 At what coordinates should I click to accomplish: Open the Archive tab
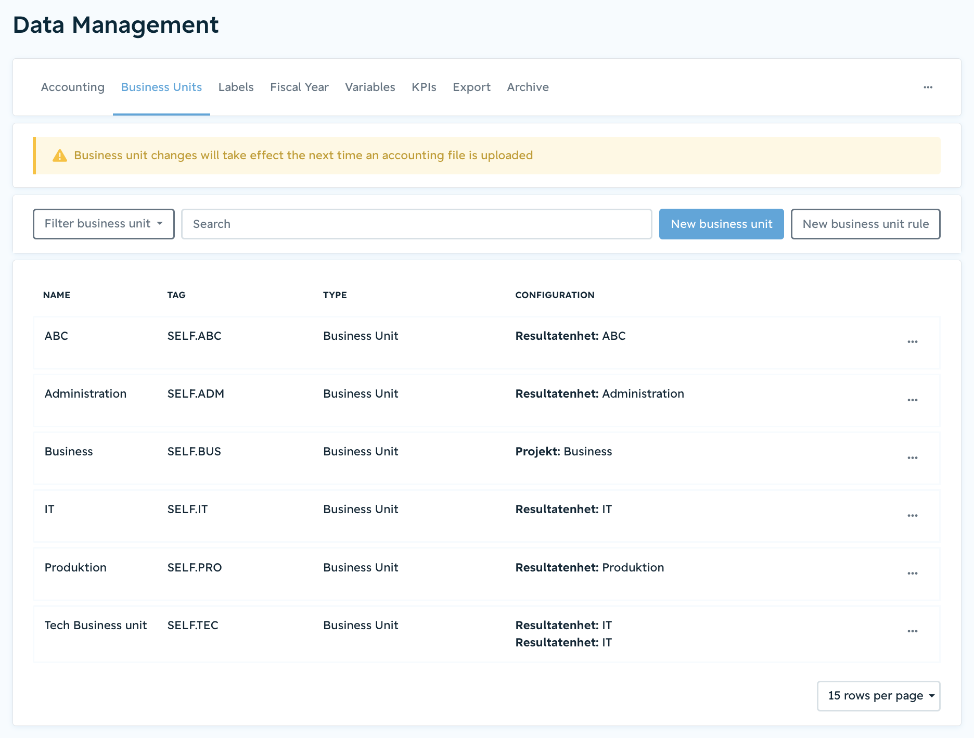528,87
